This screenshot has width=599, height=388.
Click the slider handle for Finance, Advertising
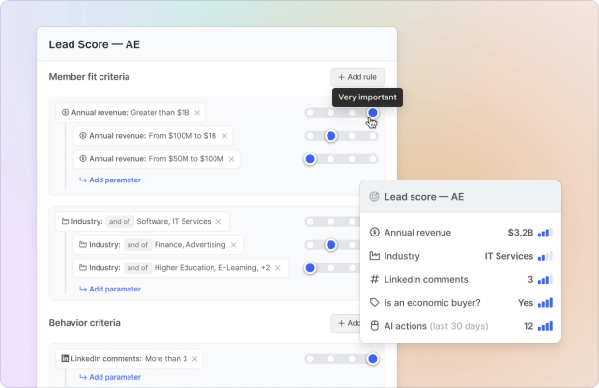pos(331,245)
